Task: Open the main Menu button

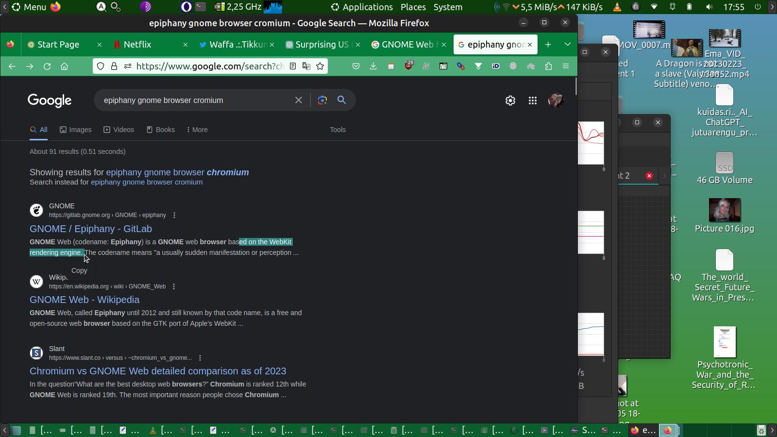Action: coord(29,7)
